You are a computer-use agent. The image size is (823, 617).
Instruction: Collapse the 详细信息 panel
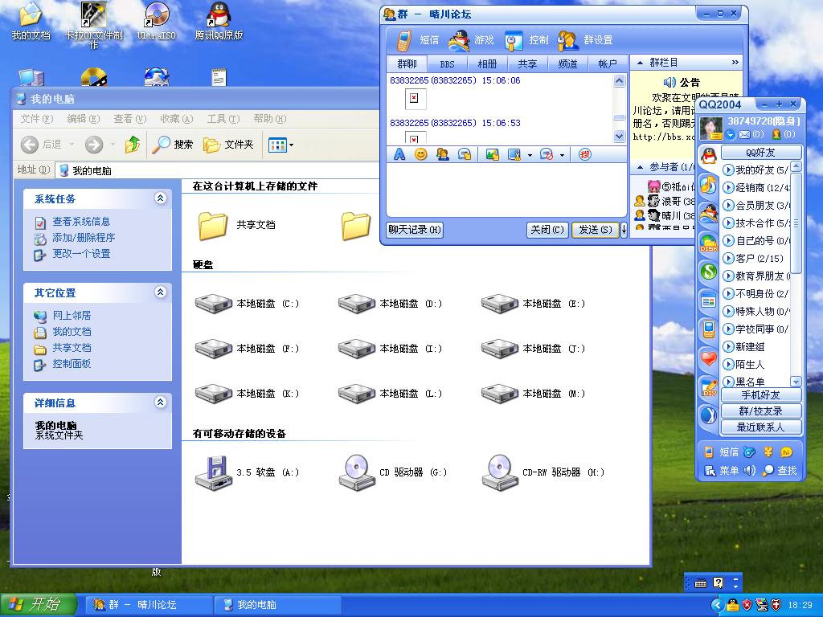(x=161, y=402)
